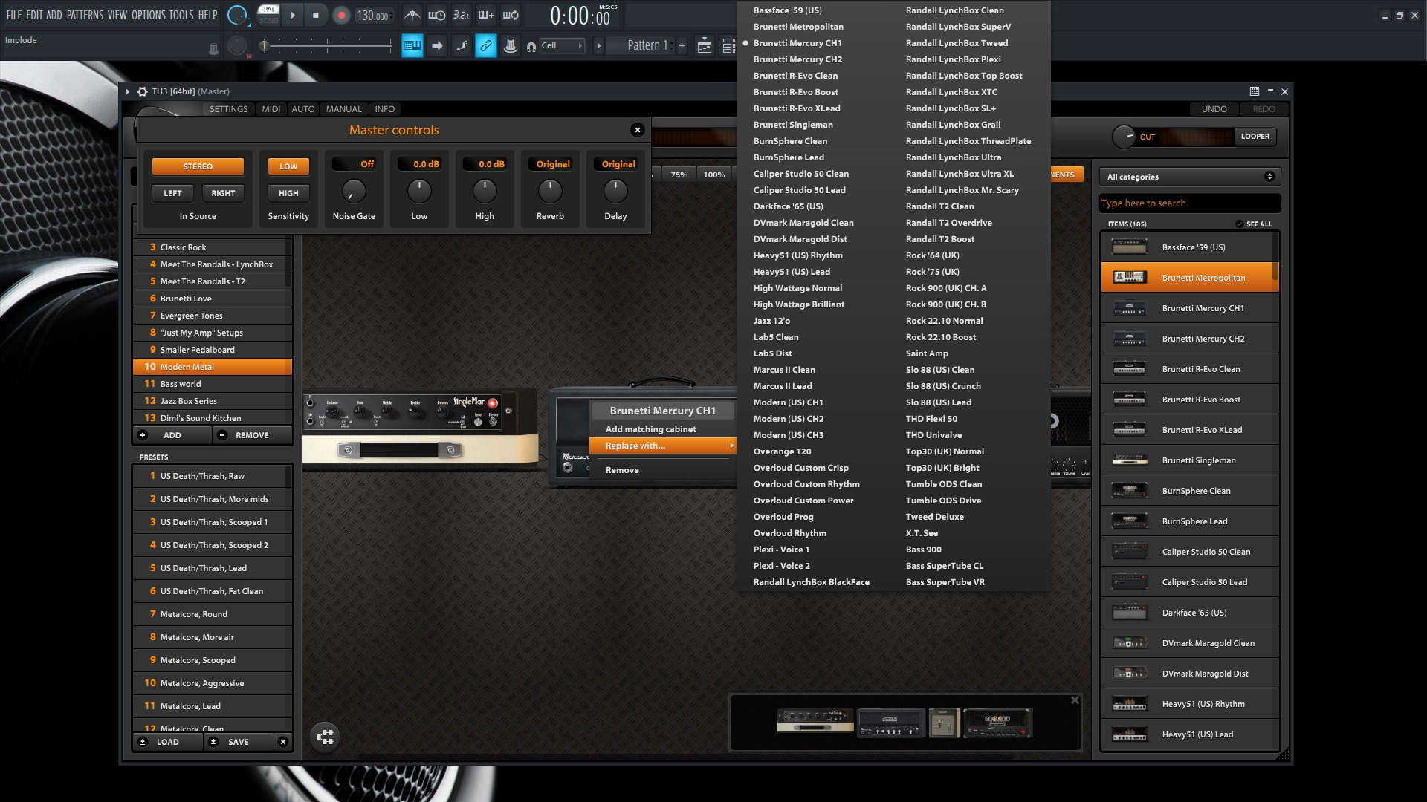Set zoom to 75%
The image size is (1427, 802).
(679, 175)
